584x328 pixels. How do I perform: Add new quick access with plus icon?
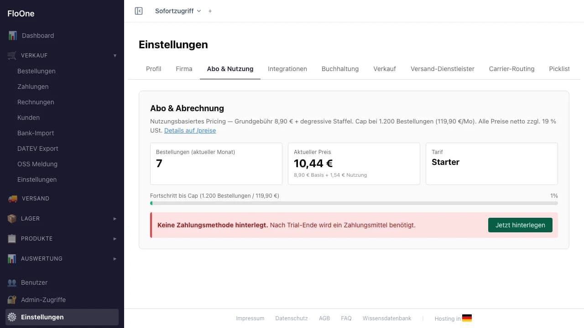[210, 11]
